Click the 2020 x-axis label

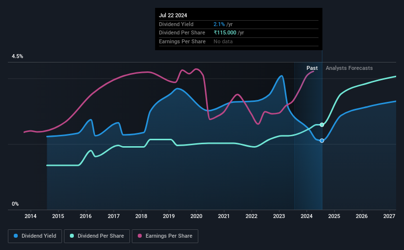[x=196, y=216]
